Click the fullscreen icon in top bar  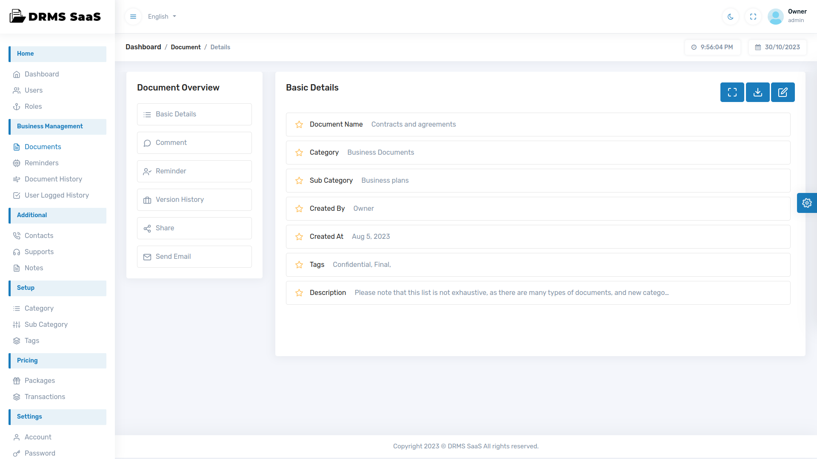[753, 17]
